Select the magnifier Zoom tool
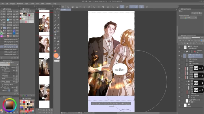The width and height of the screenshot is (204, 114). [x=55, y=12]
